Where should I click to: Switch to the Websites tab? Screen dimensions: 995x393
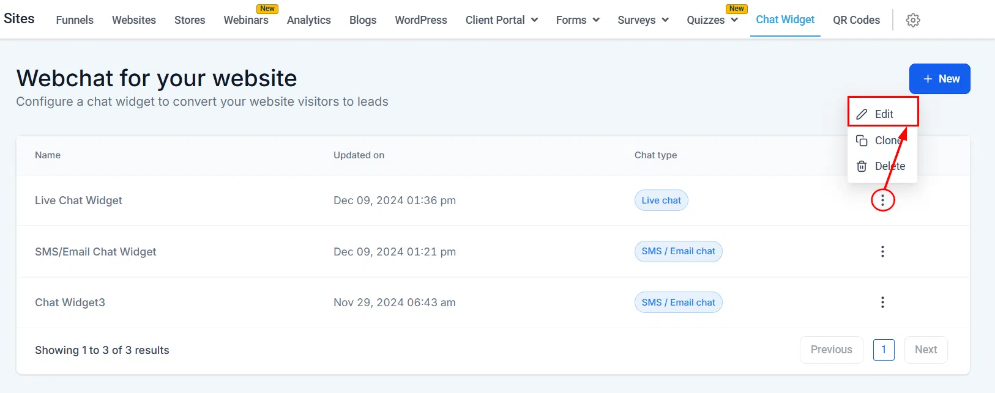click(x=134, y=20)
